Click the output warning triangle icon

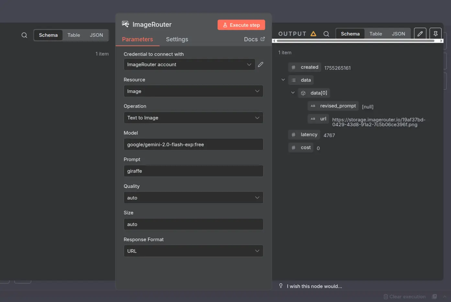tap(313, 34)
